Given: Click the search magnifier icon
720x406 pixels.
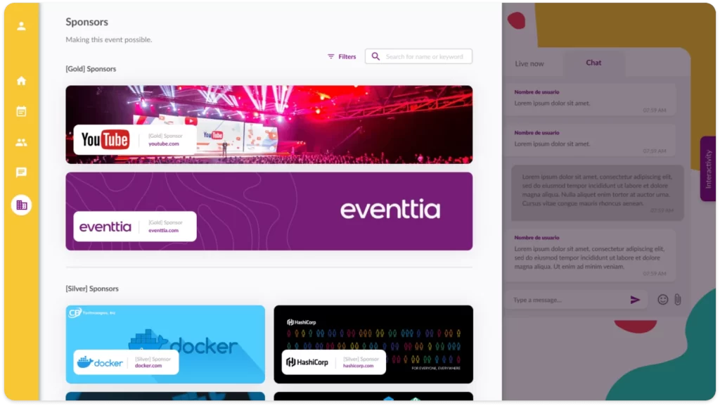Looking at the screenshot, I should 375,56.
